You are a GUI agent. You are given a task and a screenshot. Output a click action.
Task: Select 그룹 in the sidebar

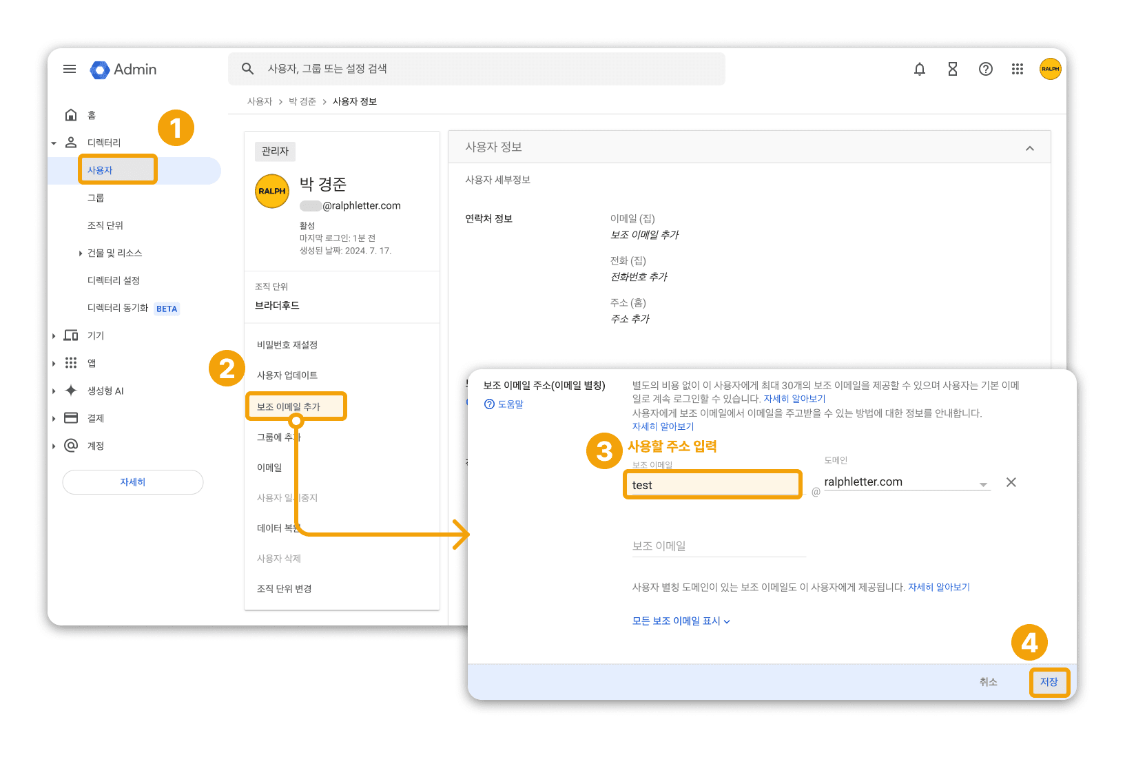(96, 198)
